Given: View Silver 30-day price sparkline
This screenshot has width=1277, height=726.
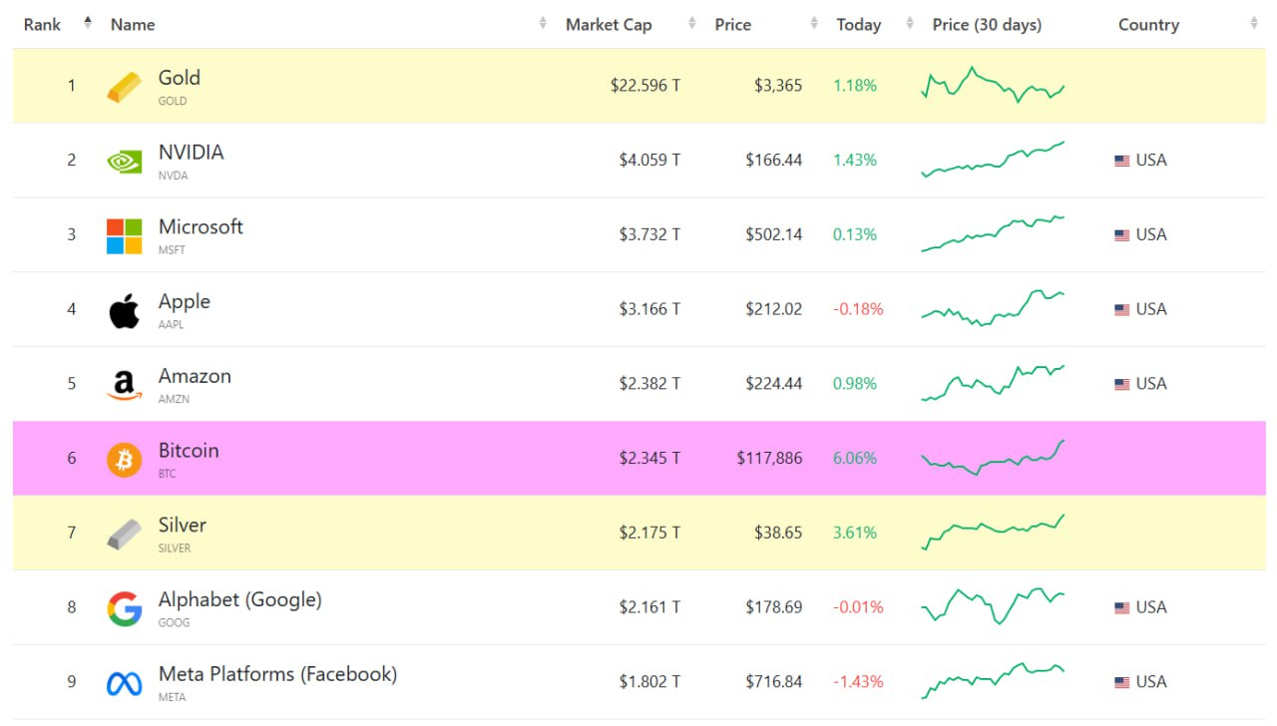Looking at the screenshot, I should 993,532.
